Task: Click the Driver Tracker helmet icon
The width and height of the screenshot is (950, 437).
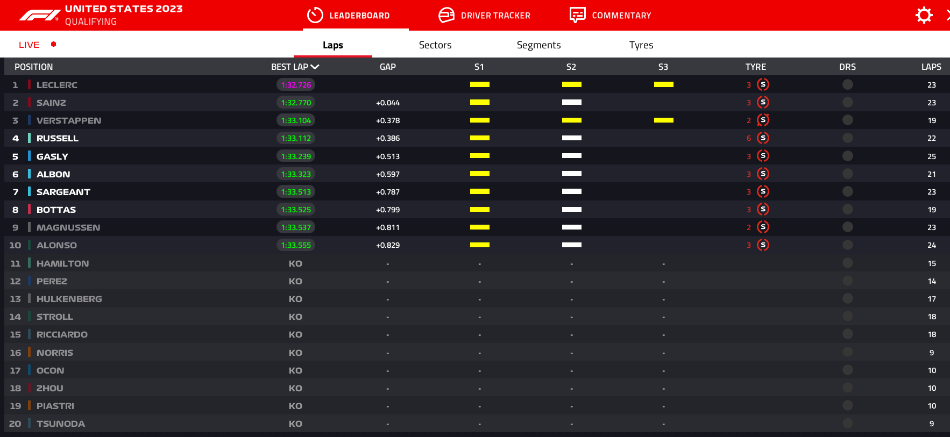Action: click(x=446, y=15)
